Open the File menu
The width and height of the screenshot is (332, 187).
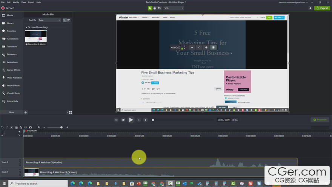point(3,2)
